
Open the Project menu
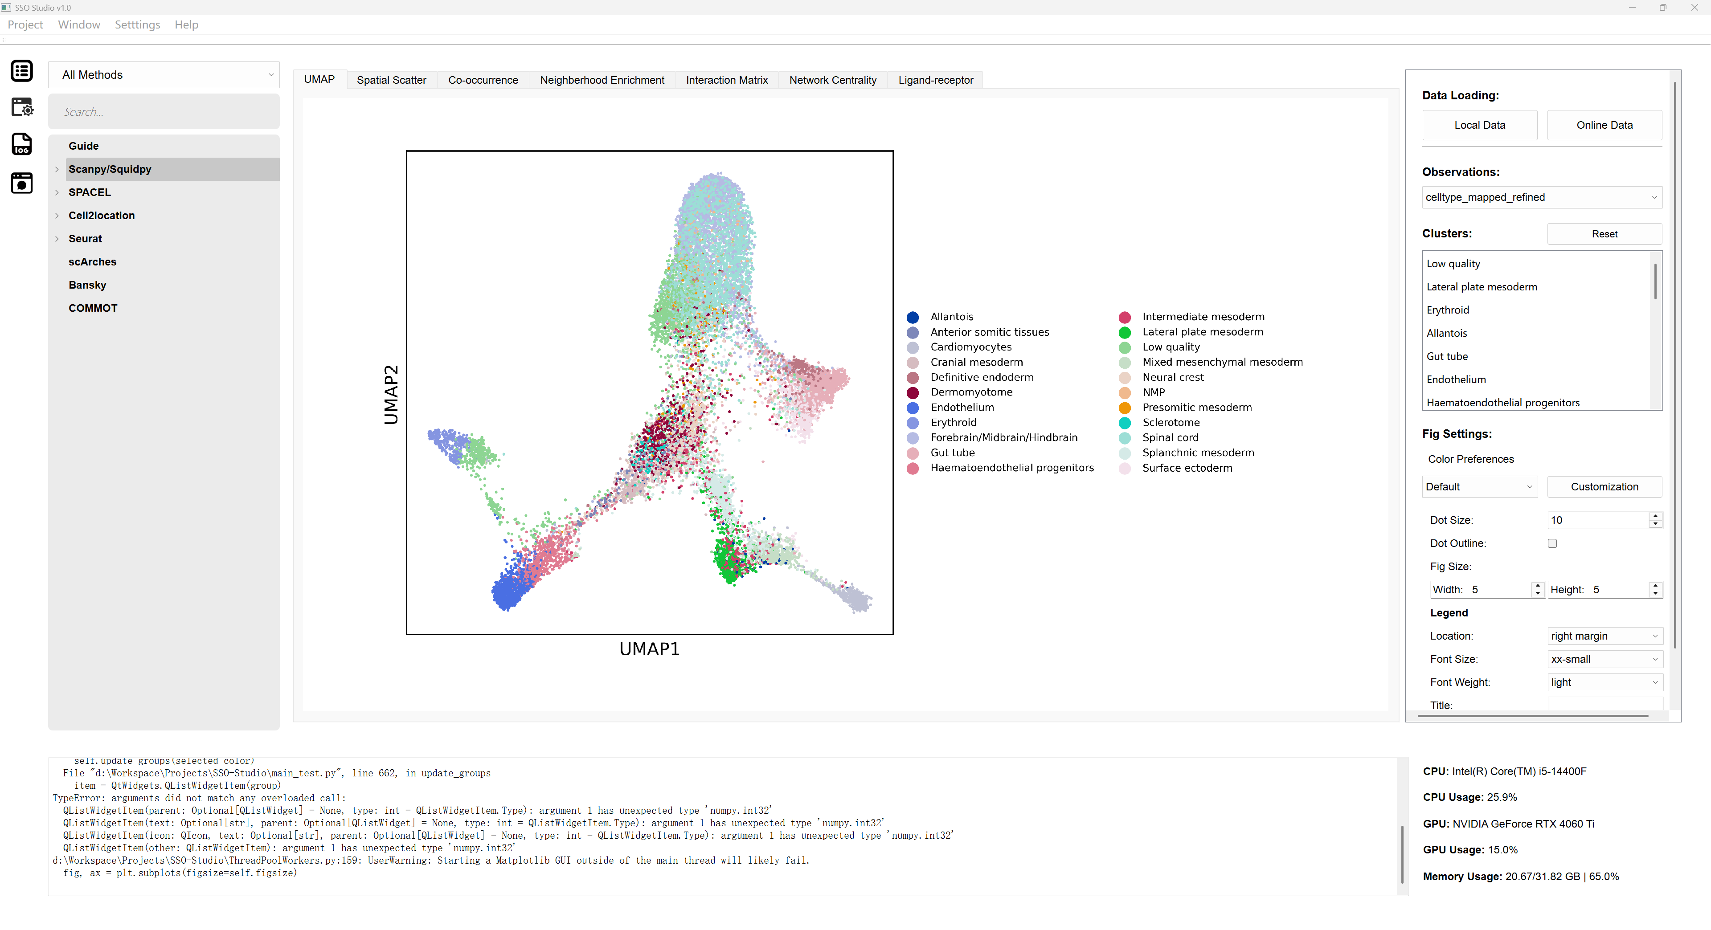(25, 24)
